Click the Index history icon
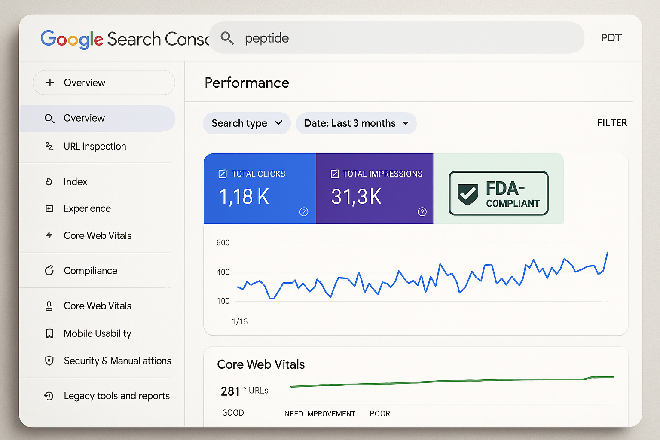The width and height of the screenshot is (660, 440). (x=50, y=182)
